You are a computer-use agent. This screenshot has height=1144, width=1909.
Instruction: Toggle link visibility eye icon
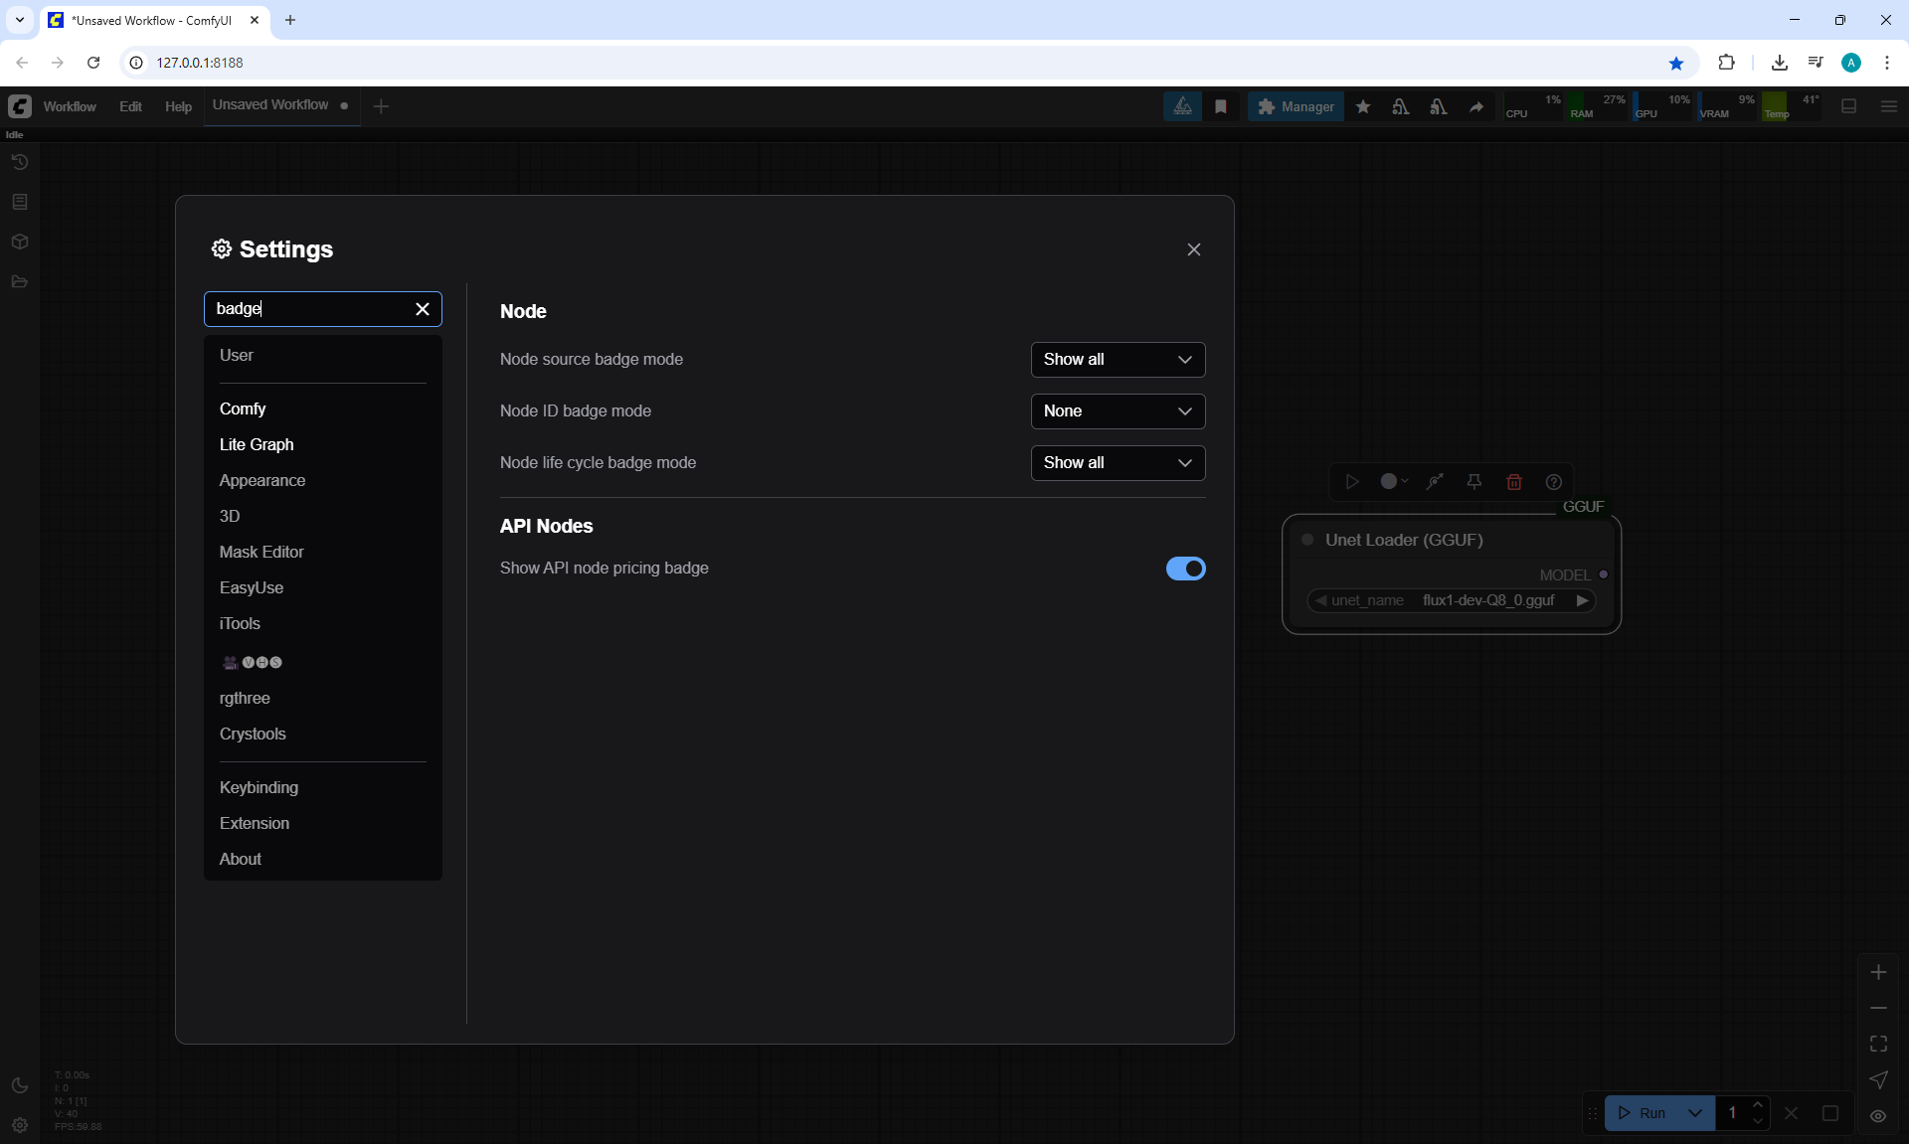1878,1116
